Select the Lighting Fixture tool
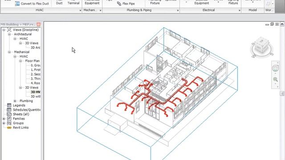This screenshot has height=160, width=285. 233,3
